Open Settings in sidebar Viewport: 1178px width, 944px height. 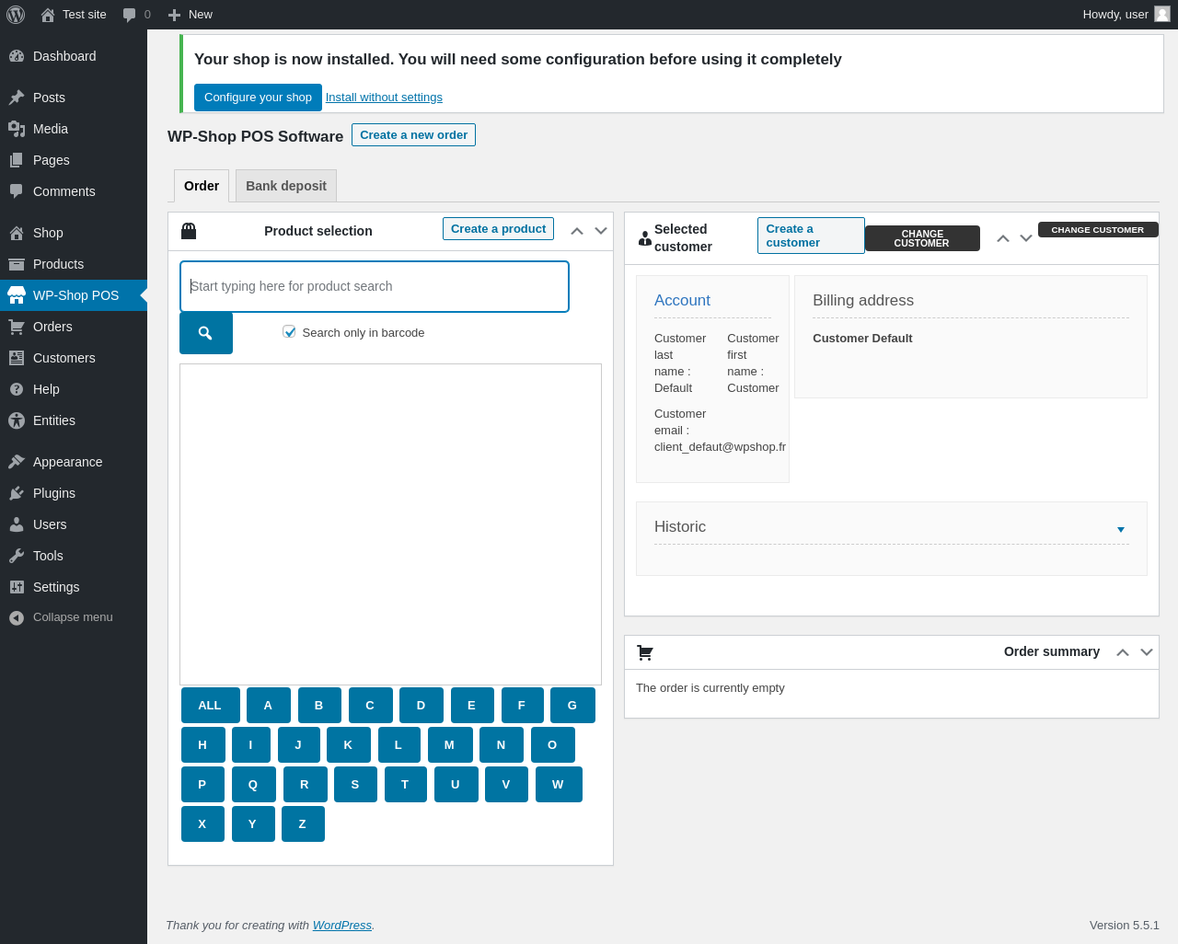coord(74,587)
